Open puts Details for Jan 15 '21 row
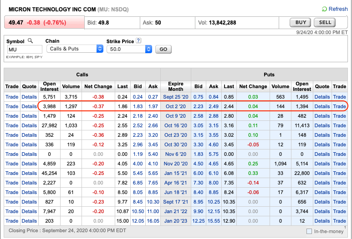The image size is (352, 239). pos(322,173)
